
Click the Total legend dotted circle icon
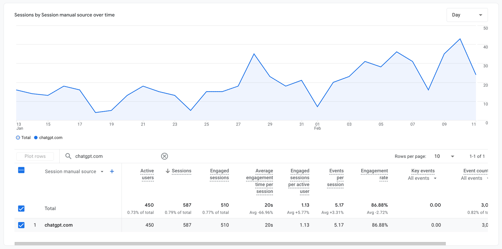18,137
